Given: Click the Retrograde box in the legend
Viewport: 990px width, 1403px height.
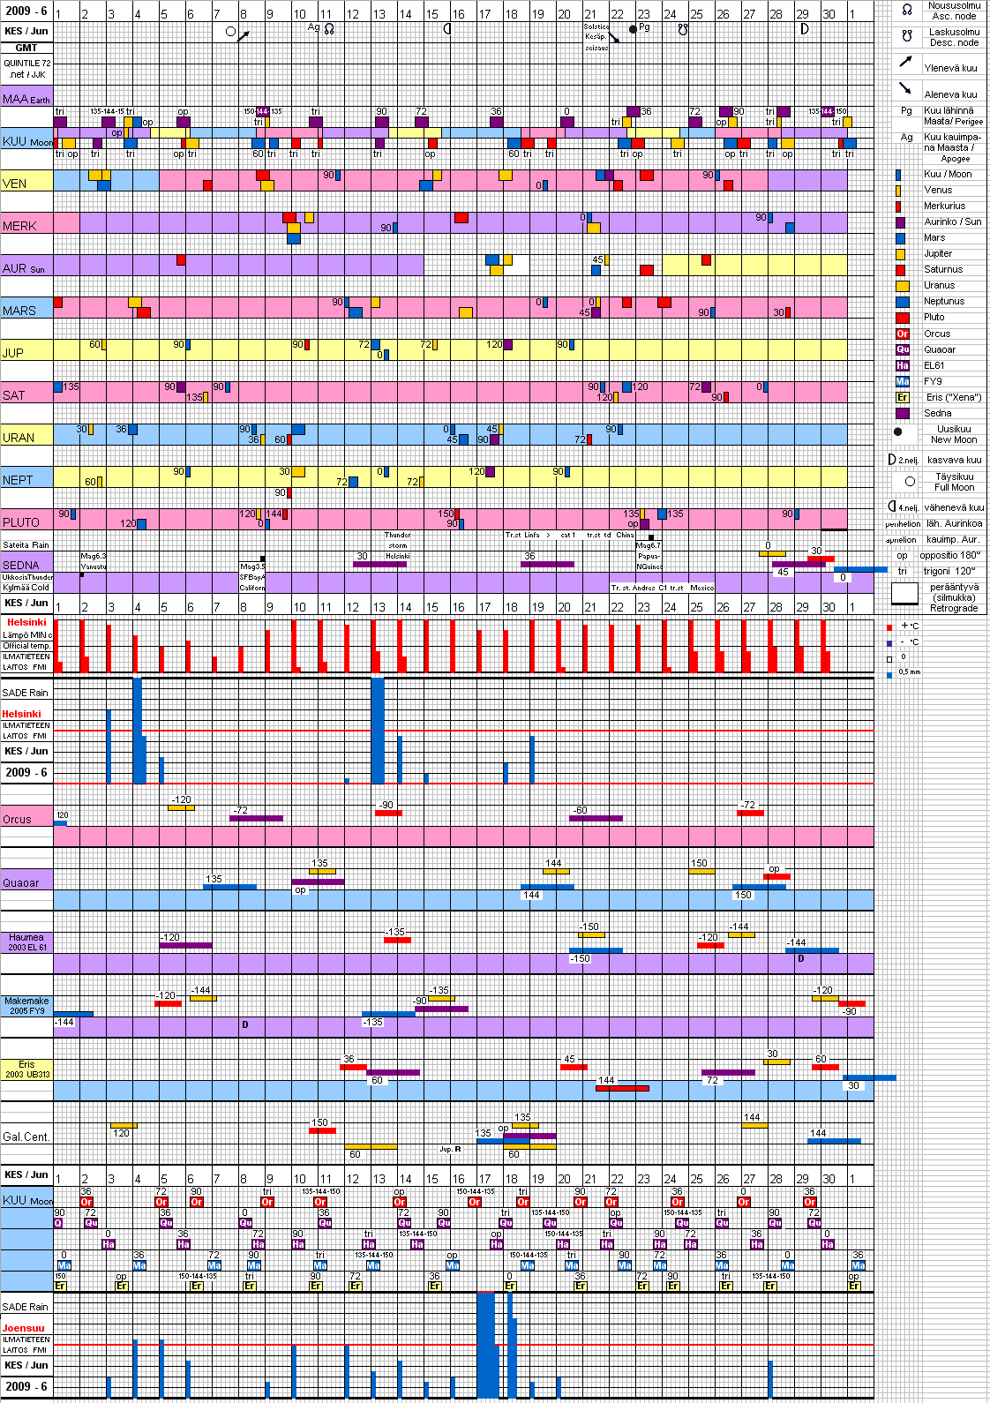Looking at the screenshot, I should point(904,595).
